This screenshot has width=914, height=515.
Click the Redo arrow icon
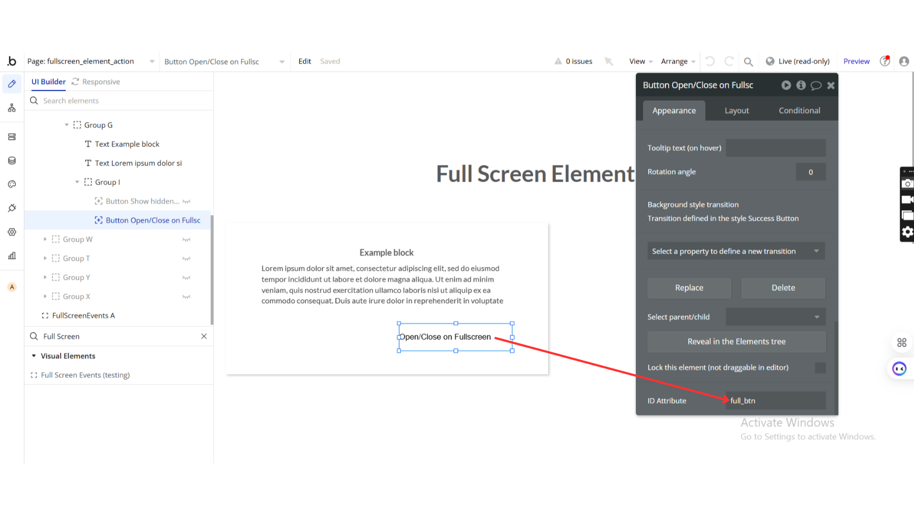(x=729, y=61)
